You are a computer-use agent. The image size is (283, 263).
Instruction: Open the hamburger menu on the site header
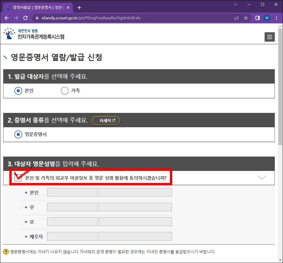pos(270,37)
